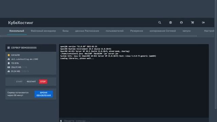Click the horizontal tab scrollbar
Screen dimensions: 217x122
[98, 36]
